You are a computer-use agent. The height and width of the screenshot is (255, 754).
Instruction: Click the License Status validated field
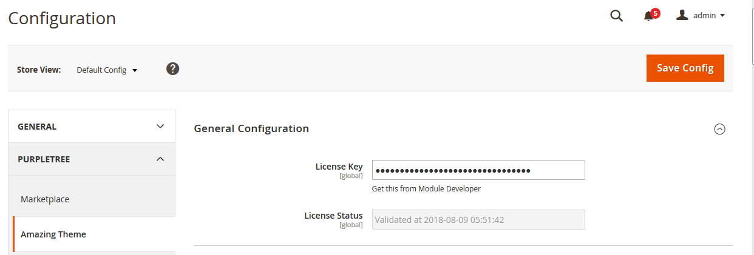point(478,220)
